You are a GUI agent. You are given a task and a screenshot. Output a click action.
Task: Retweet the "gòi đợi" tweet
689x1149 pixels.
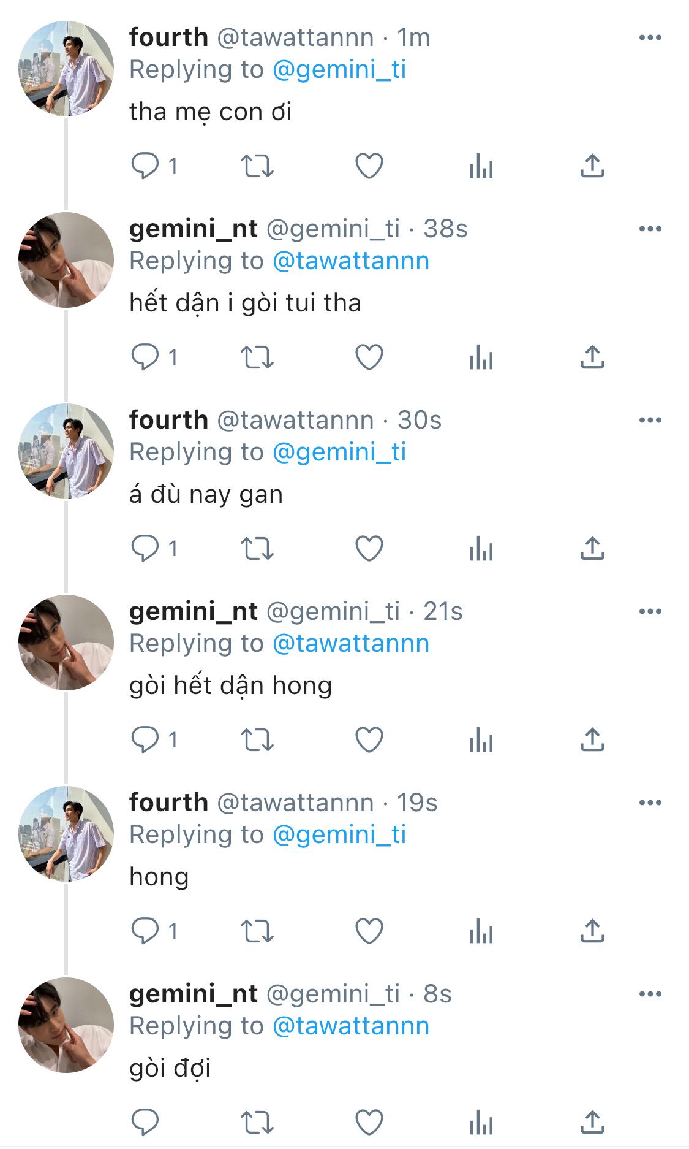coord(257,1122)
